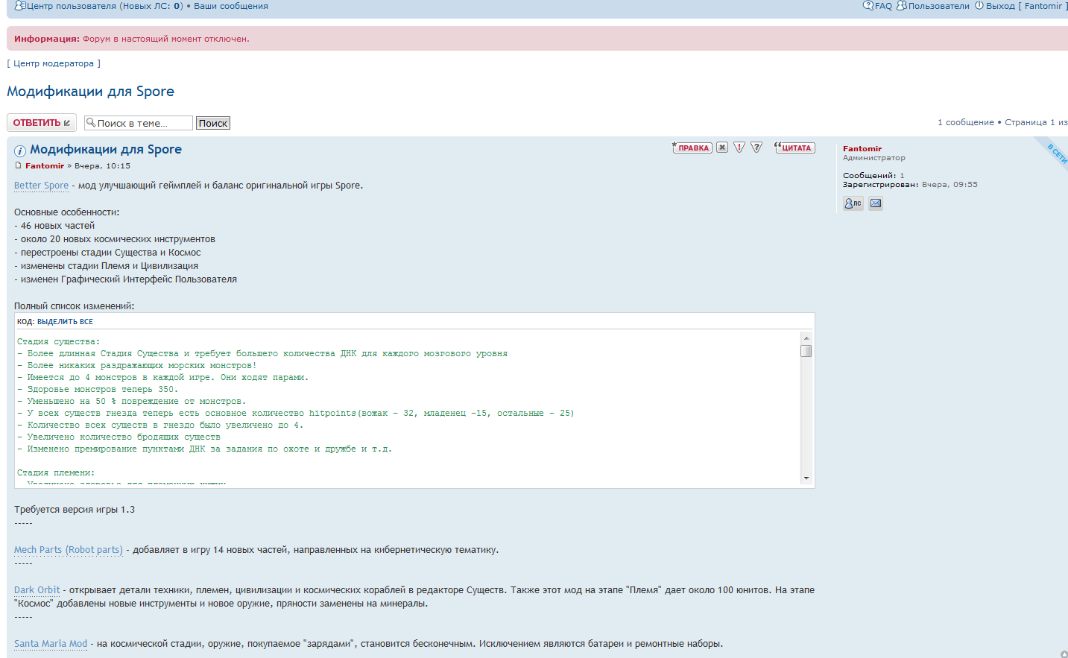Click the 'Полный список изменений:' text
The width and height of the screenshot is (1068, 658).
(x=75, y=306)
